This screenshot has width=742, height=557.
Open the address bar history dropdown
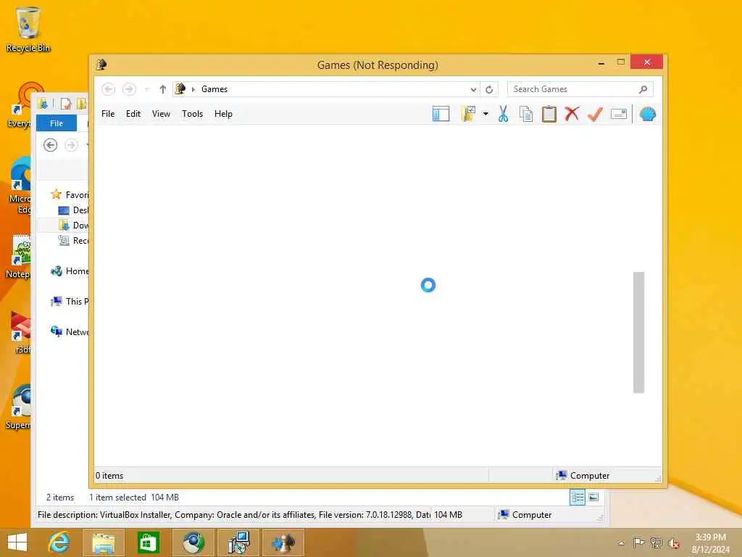click(x=473, y=89)
